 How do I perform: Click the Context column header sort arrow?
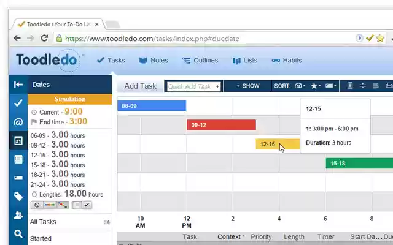click(243, 236)
